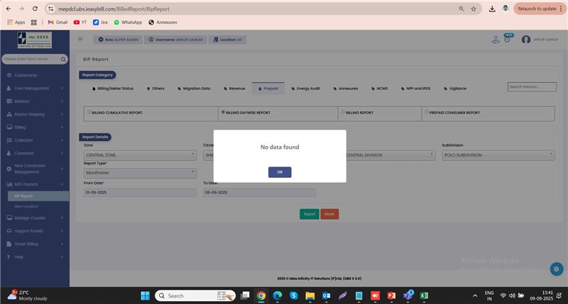Image resolution: width=568 pixels, height=304 pixels.
Task: Open PowerPoint from the taskbar
Action: [x=392, y=295]
